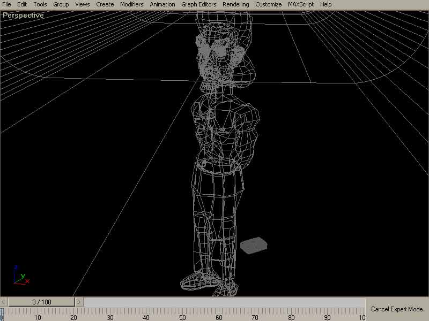Click the Perspective viewport label
Screen dimensions: 429x321
click(23, 16)
